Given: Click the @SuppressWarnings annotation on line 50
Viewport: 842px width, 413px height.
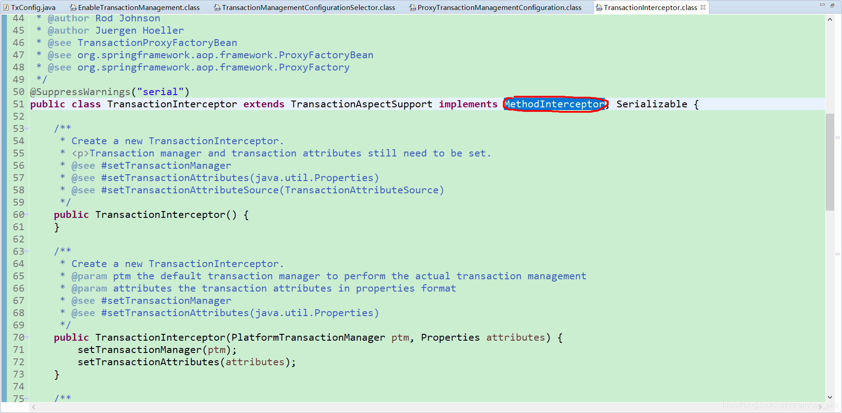Looking at the screenshot, I should [x=80, y=92].
